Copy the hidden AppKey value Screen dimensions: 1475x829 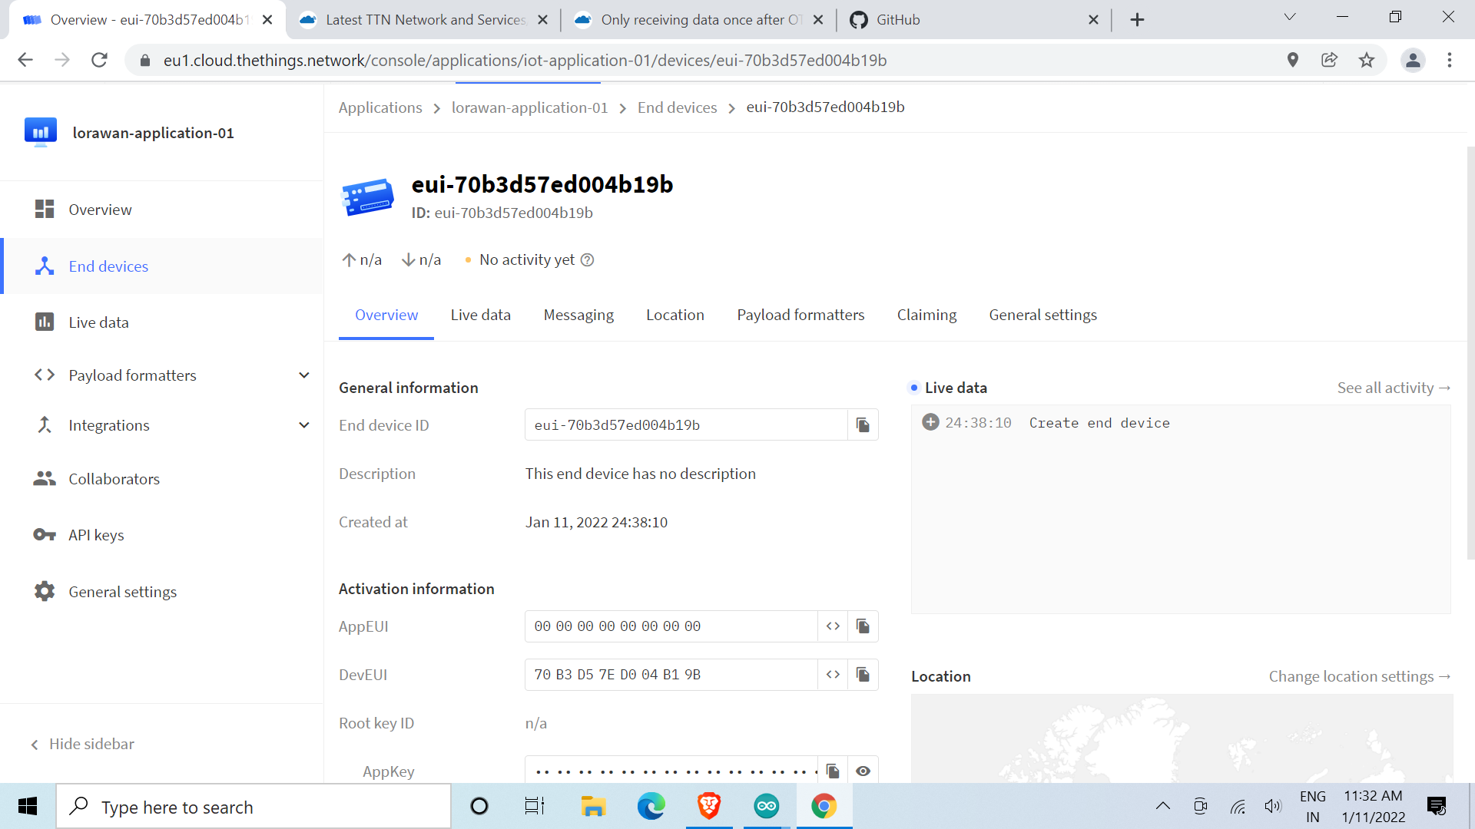833,771
